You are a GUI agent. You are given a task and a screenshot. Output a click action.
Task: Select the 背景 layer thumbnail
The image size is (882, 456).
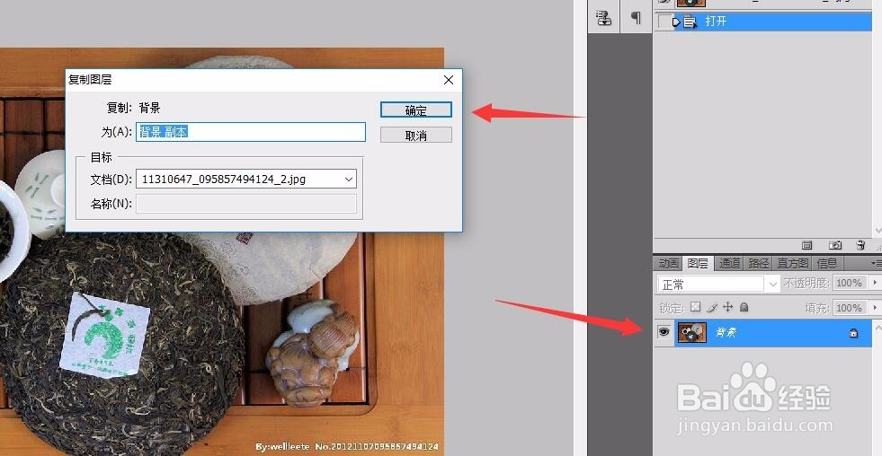[x=692, y=332]
